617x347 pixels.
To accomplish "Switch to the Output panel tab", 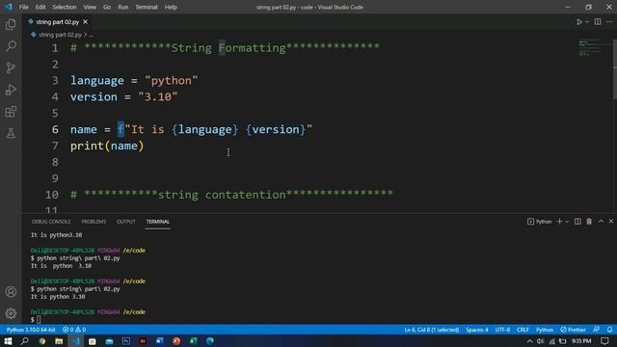I will (x=126, y=222).
